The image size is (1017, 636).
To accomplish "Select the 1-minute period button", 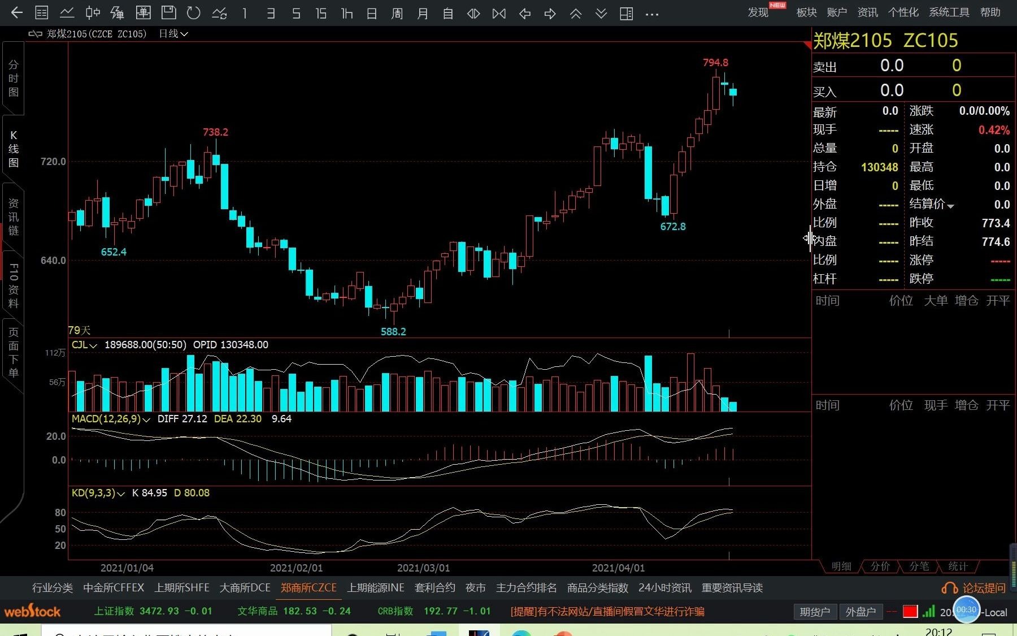I will 245,13.
